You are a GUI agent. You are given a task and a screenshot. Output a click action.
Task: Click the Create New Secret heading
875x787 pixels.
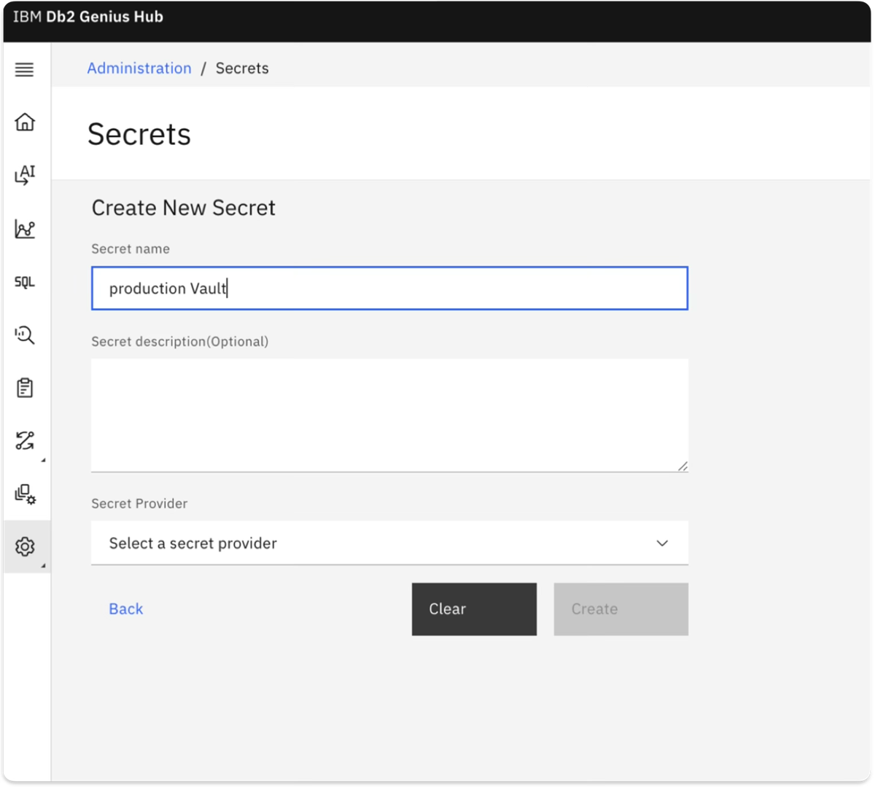[183, 208]
